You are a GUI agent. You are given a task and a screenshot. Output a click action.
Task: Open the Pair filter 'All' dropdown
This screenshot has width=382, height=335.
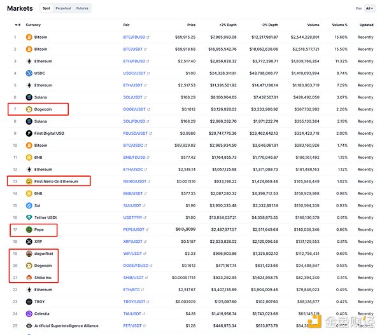[x=369, y=9]
